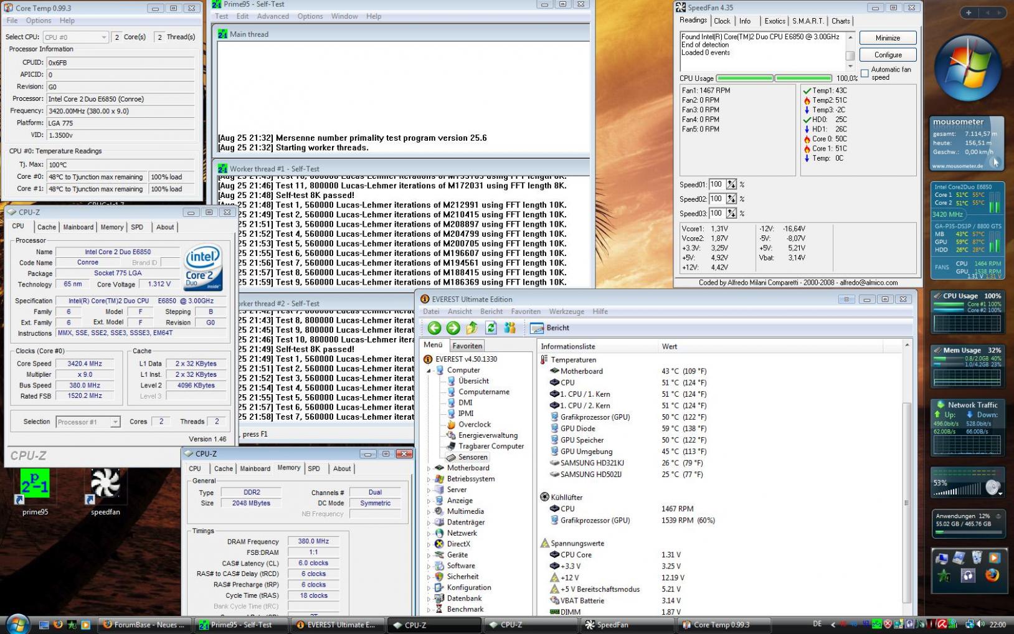Screen dimensions: 1014x634
Task: Click the DRAM Frequency field in CPU-Z Memory
Action: click(x=313, y=542)
